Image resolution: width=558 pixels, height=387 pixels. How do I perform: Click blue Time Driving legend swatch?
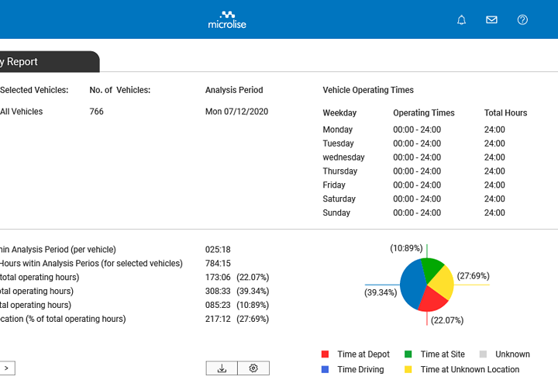point(325,370)
